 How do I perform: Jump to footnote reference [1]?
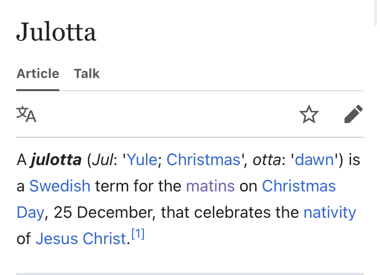(138, 234)
